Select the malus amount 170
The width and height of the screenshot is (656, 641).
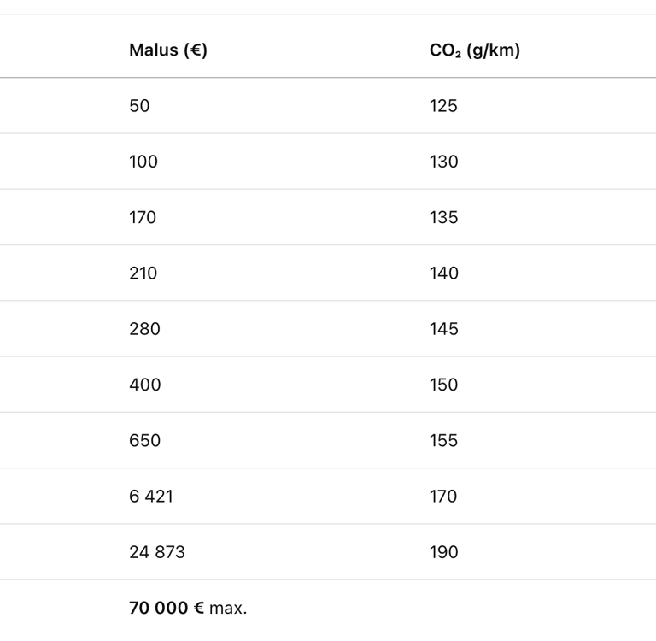(143, 217)
